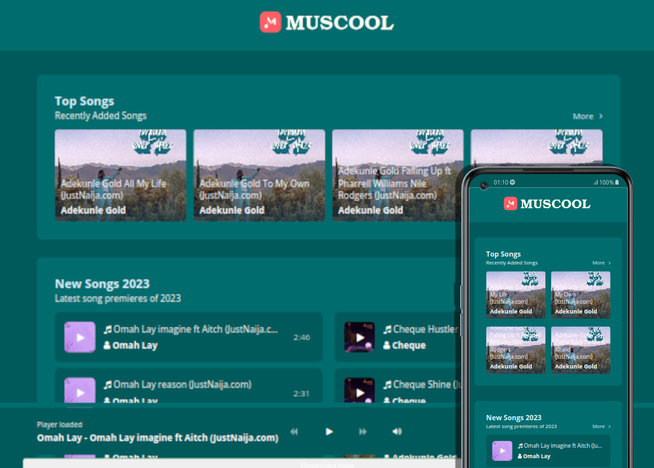
Task: Play Omah Lay imagine thumbnail in the phone
Action: point(502,451)
